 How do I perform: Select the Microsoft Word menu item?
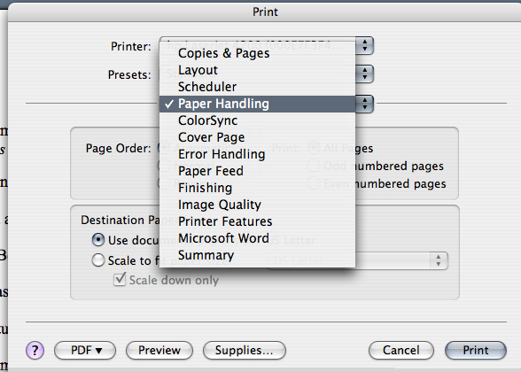(257, 238)
